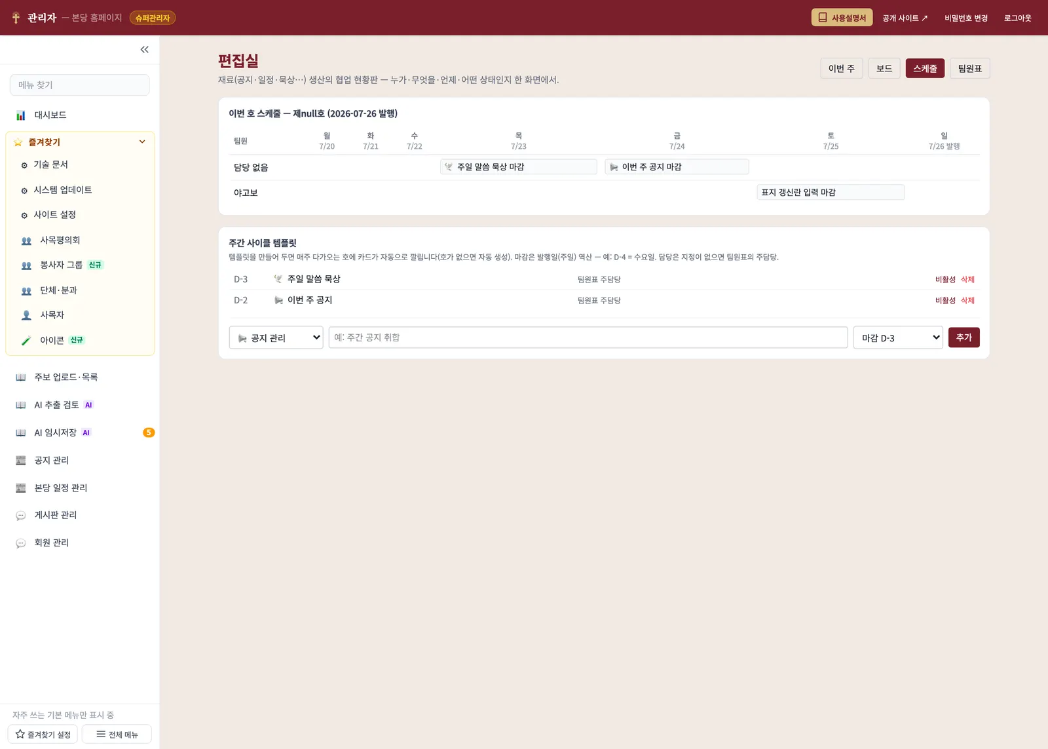1048x749 pixels.
Task: Switch to the 팀원표 view tab
Action: tap(969, 68)
